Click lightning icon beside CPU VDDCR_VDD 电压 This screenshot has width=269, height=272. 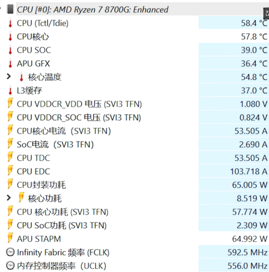coord(10,103)
